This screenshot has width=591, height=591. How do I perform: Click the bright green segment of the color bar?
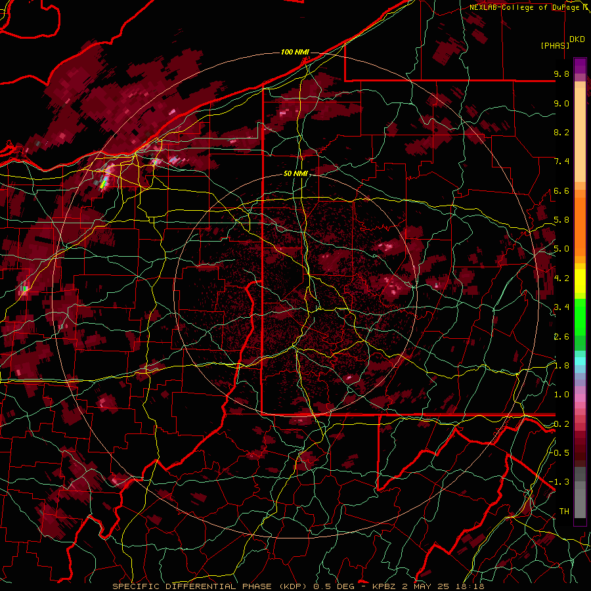[x=580, y=318]
